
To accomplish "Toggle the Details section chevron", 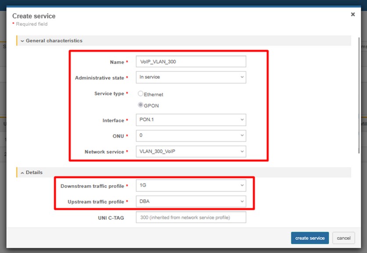I will 22,173.
